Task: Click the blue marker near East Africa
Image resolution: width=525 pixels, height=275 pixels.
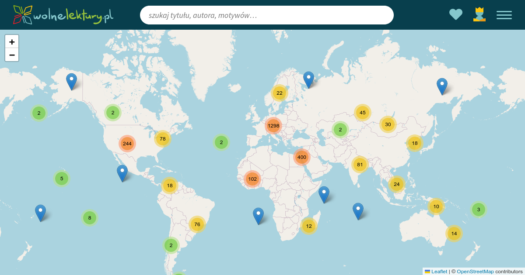Action: 324,194
